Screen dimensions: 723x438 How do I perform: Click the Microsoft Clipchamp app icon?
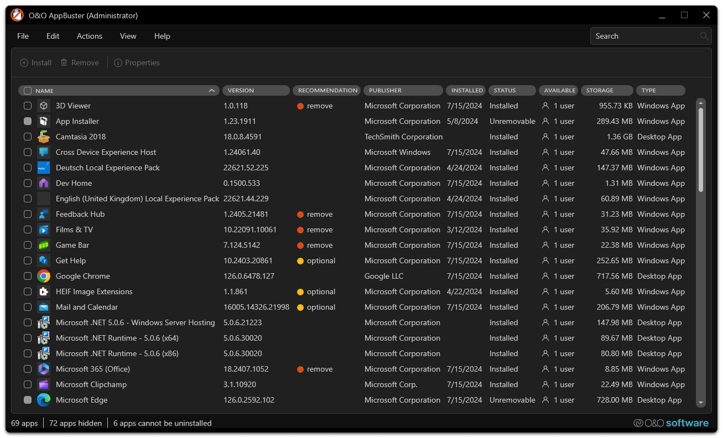pyautogui.click(x=44, y=384)
